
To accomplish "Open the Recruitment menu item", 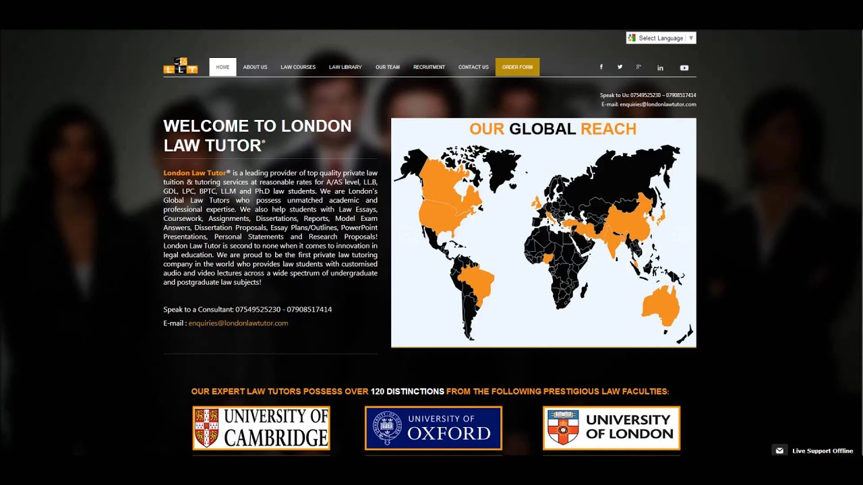I will point(429,67).
